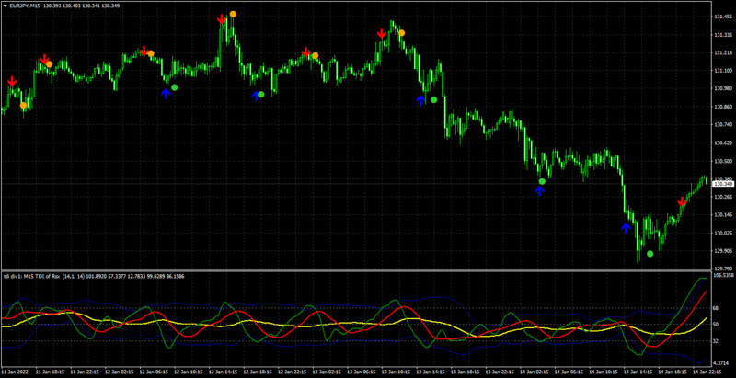Click the 131.215 price scale label
Image resolution: width=736 pixels, height=378 pixels.
click(x=723, y=53)
